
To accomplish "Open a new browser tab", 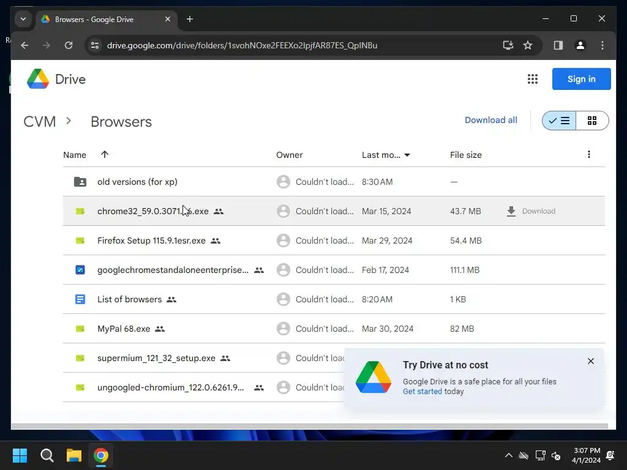I will (190, 19).
